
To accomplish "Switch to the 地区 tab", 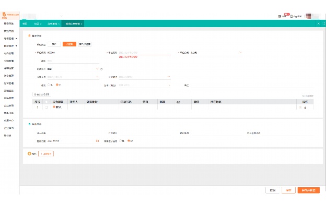I will coord(37,24).
